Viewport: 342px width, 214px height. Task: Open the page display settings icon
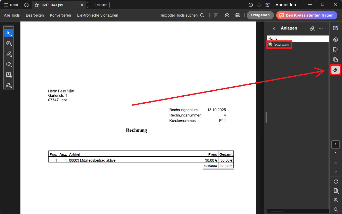(336, 191)
